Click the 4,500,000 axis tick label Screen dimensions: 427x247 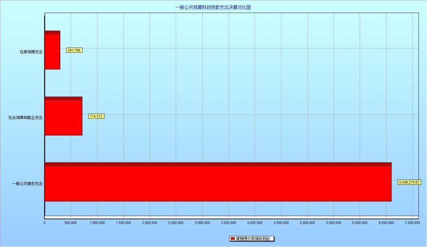click(281, 222)
